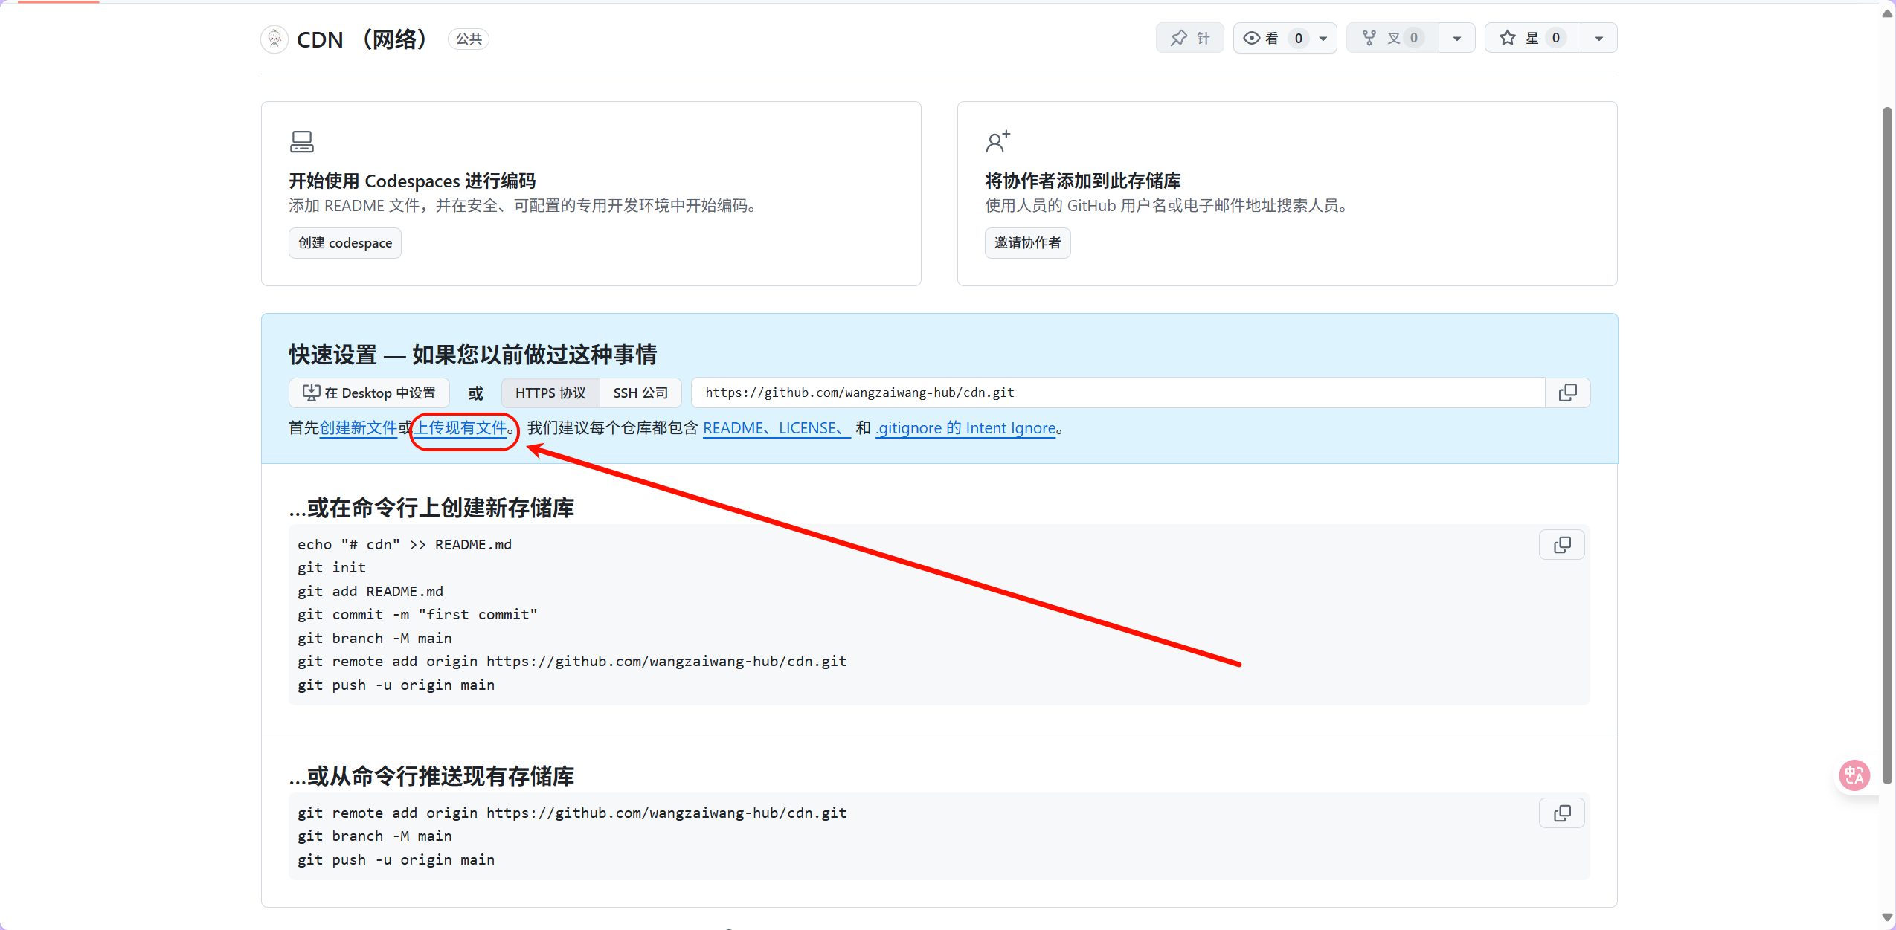Open the README、LICENSE link

pyautogui.click(x=777, y=428)
